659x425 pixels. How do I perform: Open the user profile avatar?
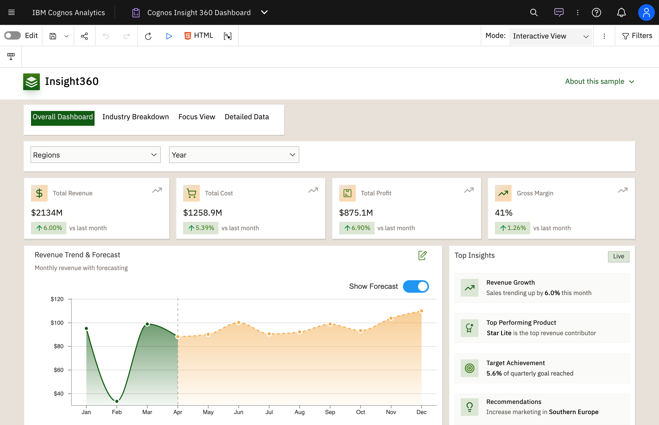click(646, 12)
